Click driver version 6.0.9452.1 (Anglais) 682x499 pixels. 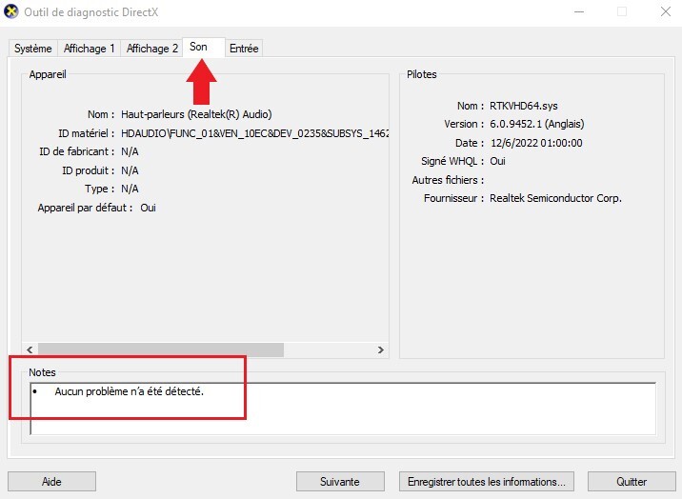[536, 124]
